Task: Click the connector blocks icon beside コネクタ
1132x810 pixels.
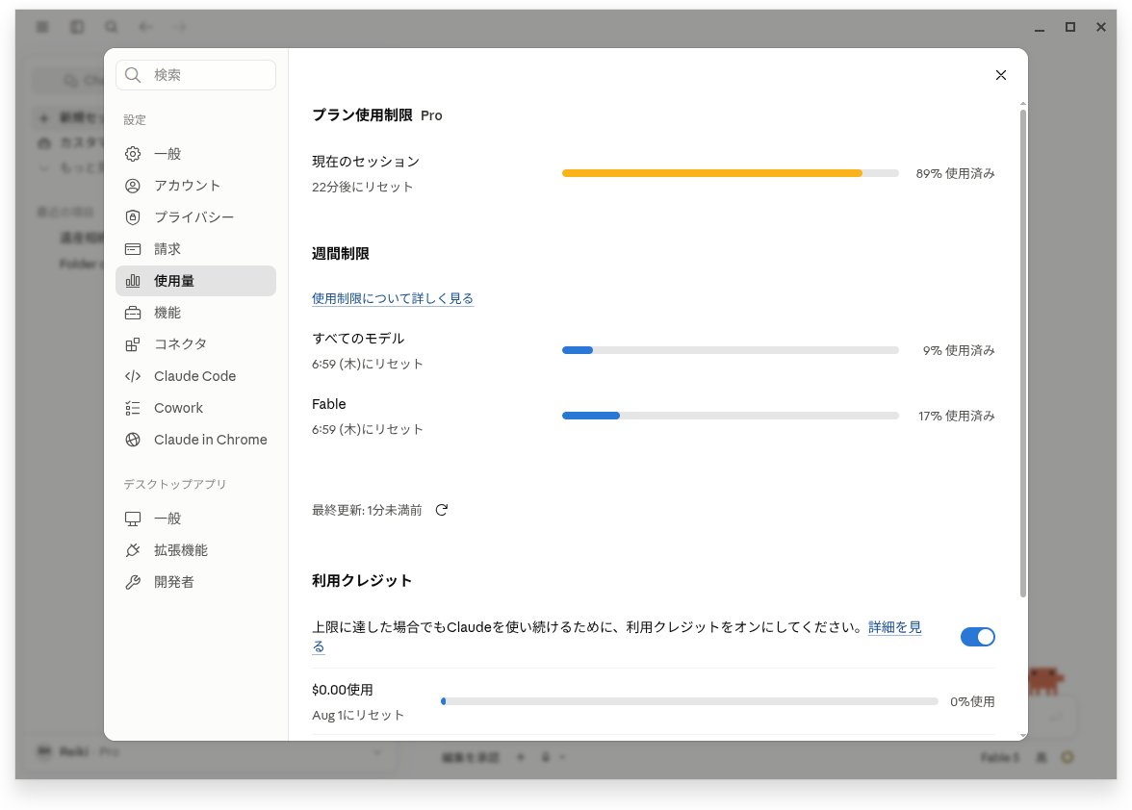Action: [x=133, y=344]
